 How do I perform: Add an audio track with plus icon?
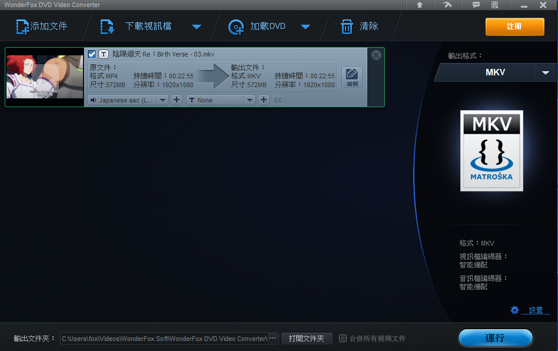tap(177, 100)
